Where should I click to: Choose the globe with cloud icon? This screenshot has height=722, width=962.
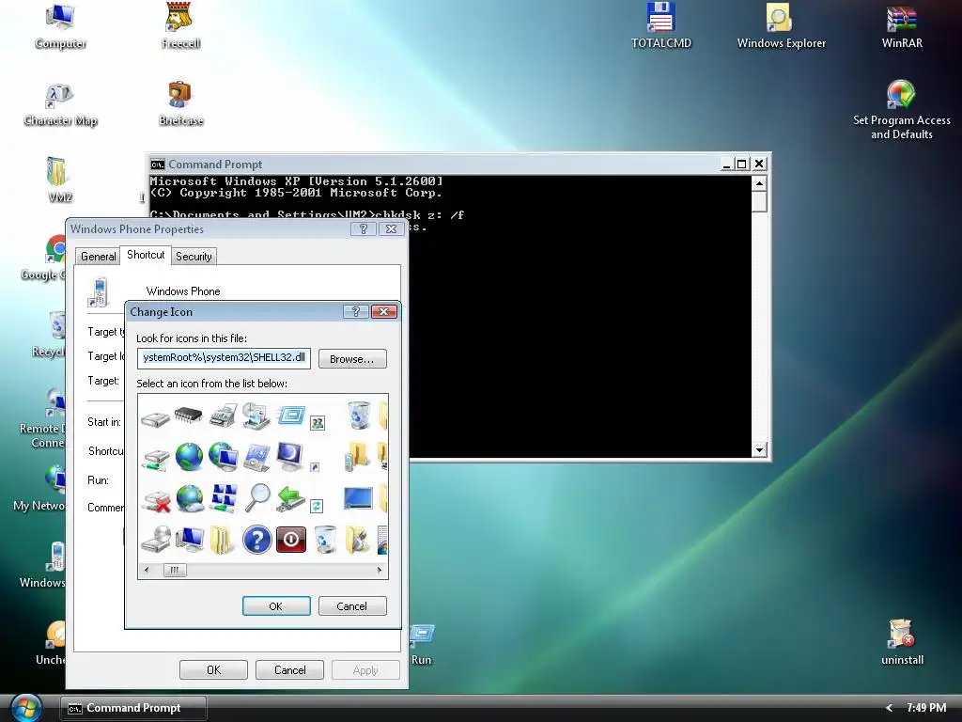(x=190, y=498)
